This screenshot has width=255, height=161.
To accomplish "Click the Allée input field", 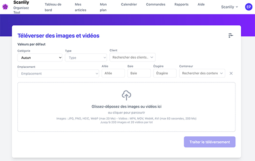I will pos(113,73).
